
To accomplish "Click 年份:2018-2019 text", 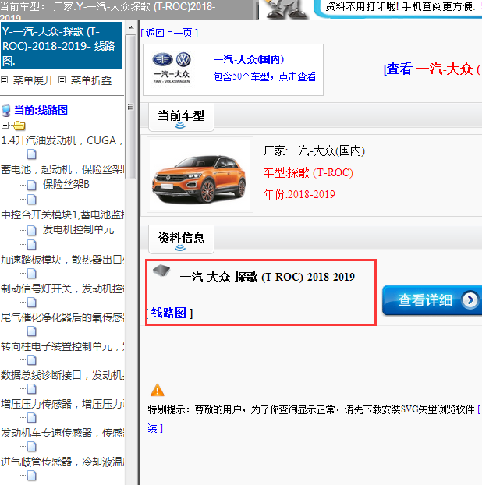I will [299, 194].
